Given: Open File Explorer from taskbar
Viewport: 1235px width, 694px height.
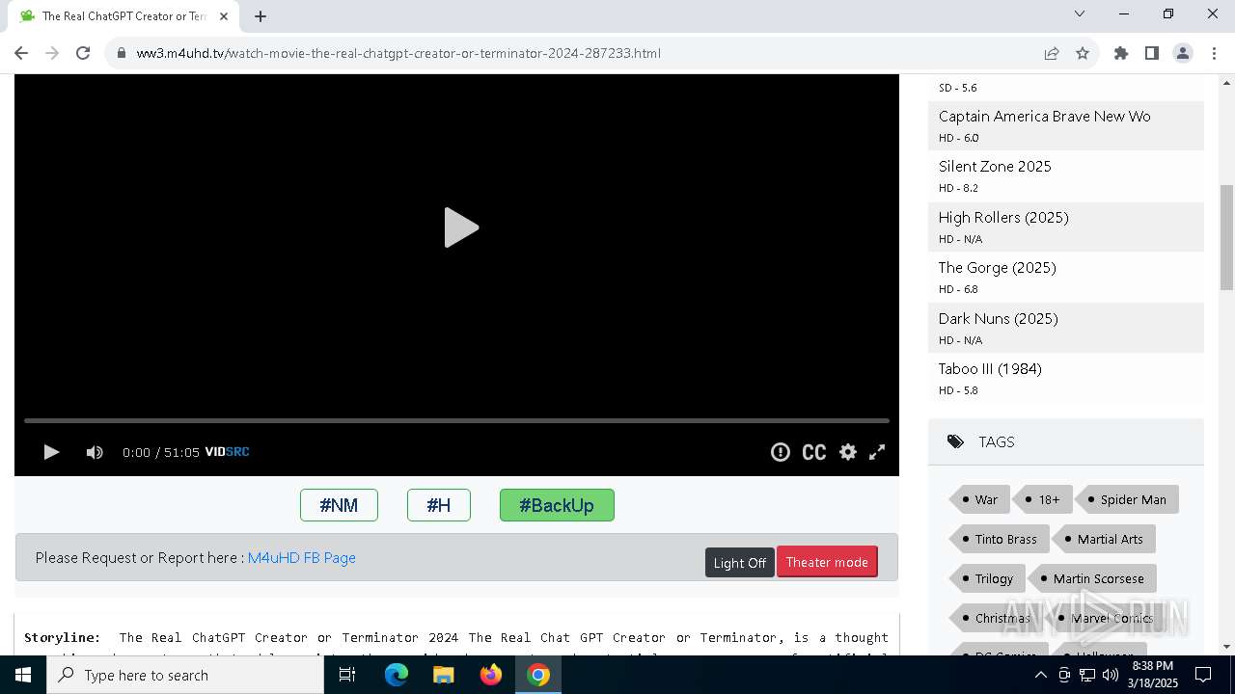Looking at the screenshot, I should pyautogui.click(x=444, y=675).
